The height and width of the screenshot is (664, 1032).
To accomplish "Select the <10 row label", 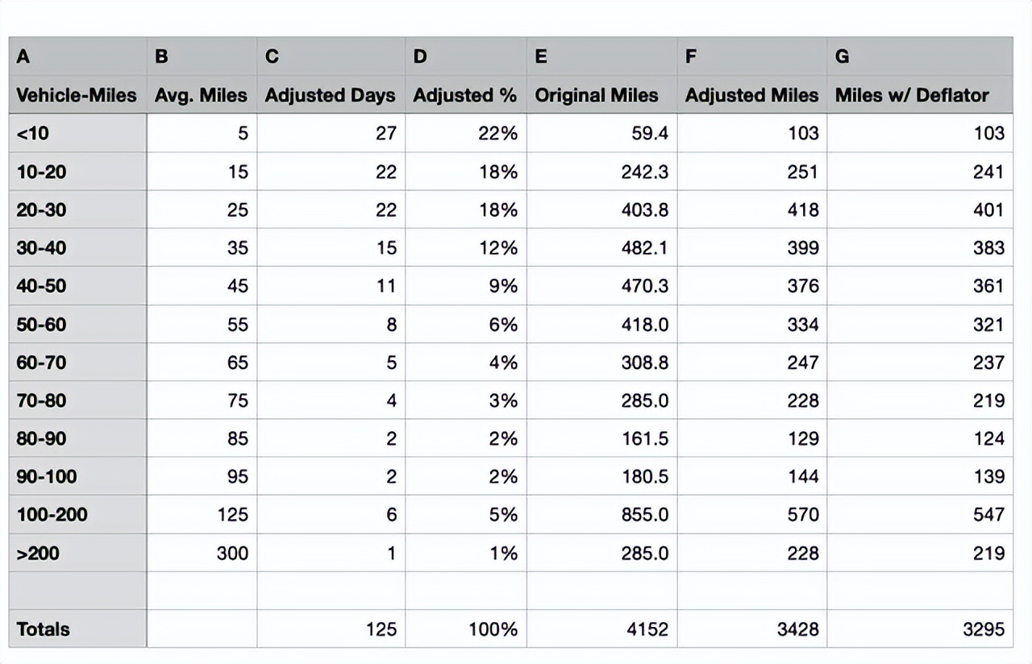I will [x=77, y=133].
